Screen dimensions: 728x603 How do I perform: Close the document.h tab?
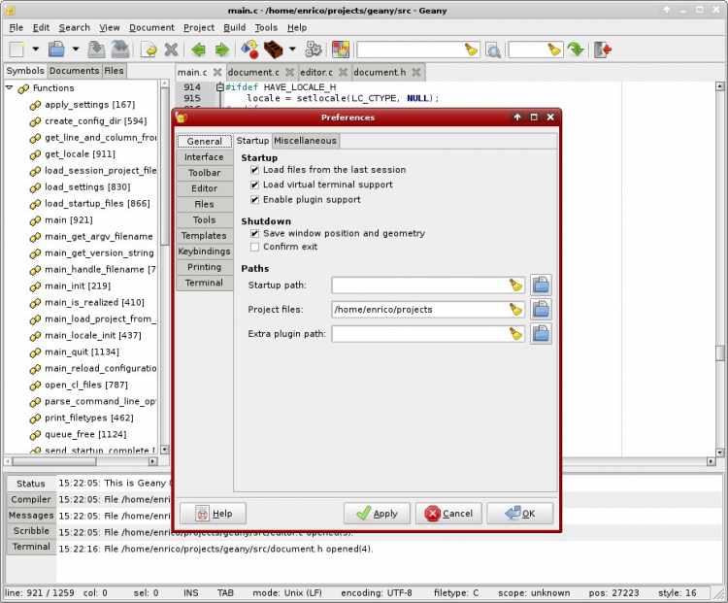pos(416,72)
